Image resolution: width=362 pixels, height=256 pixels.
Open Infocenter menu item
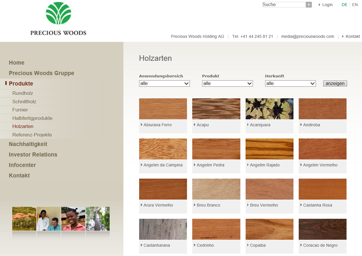coord(22,165)
